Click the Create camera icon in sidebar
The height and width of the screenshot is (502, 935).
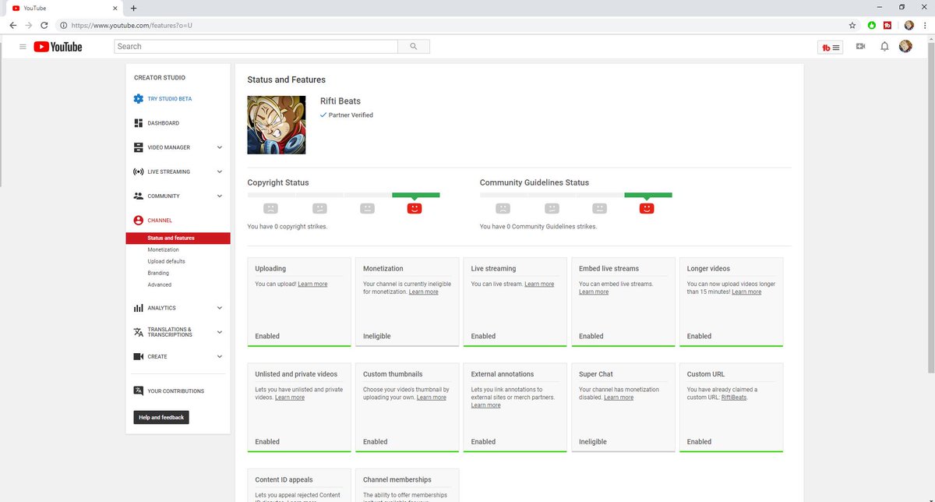pyautogui.click(x=138, y=356)
